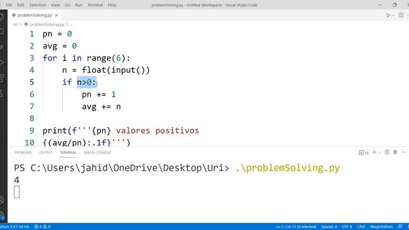Kill the terminal with trash icon

[395, 152]
